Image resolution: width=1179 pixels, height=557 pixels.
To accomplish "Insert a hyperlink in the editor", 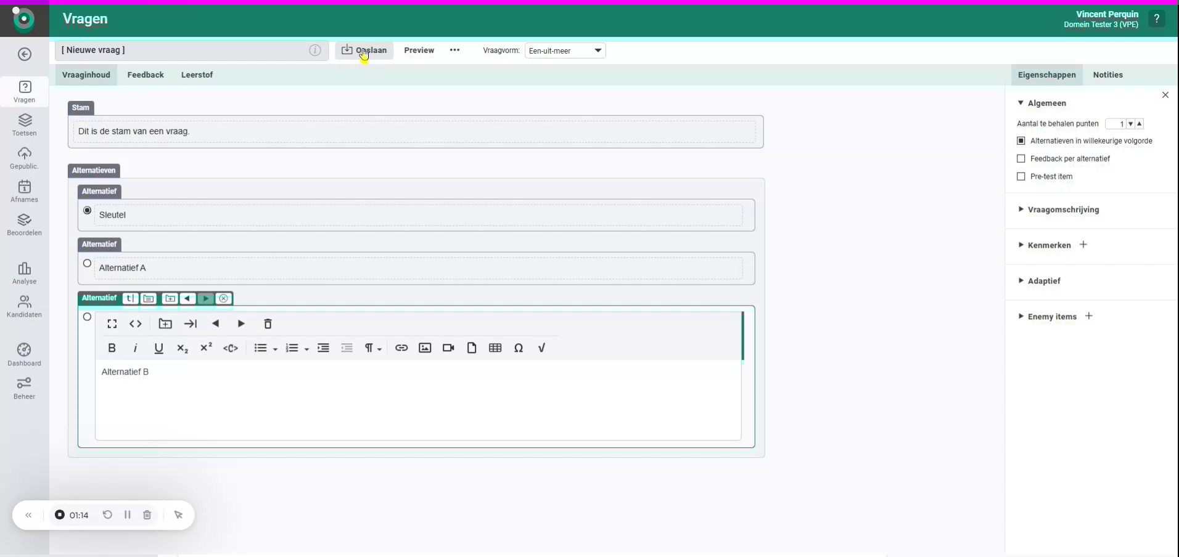I will pos(401,348).
